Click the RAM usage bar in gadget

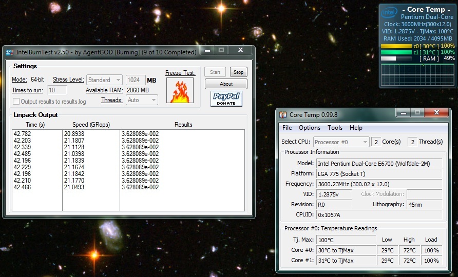pyautogui.click(x=396, y=58)
